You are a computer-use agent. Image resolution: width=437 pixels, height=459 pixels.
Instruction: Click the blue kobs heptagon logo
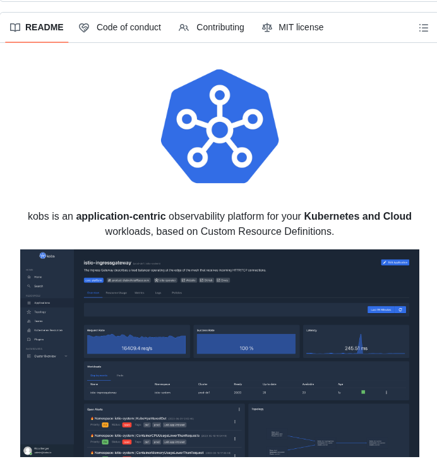(x=220, y=126)
